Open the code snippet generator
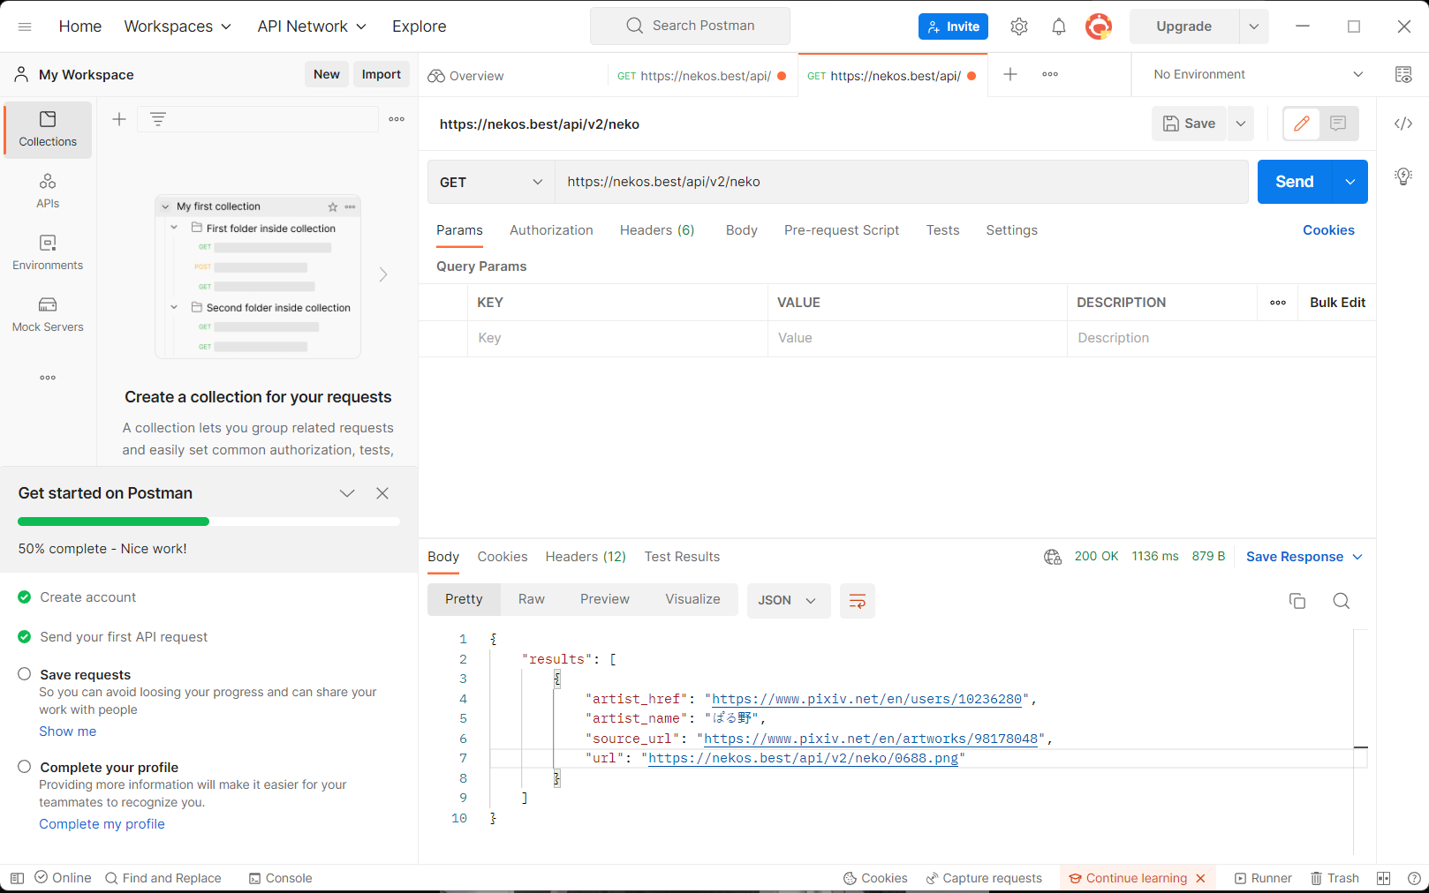The height and width of the screenshot is (893, 1429). coord(1403,124)
